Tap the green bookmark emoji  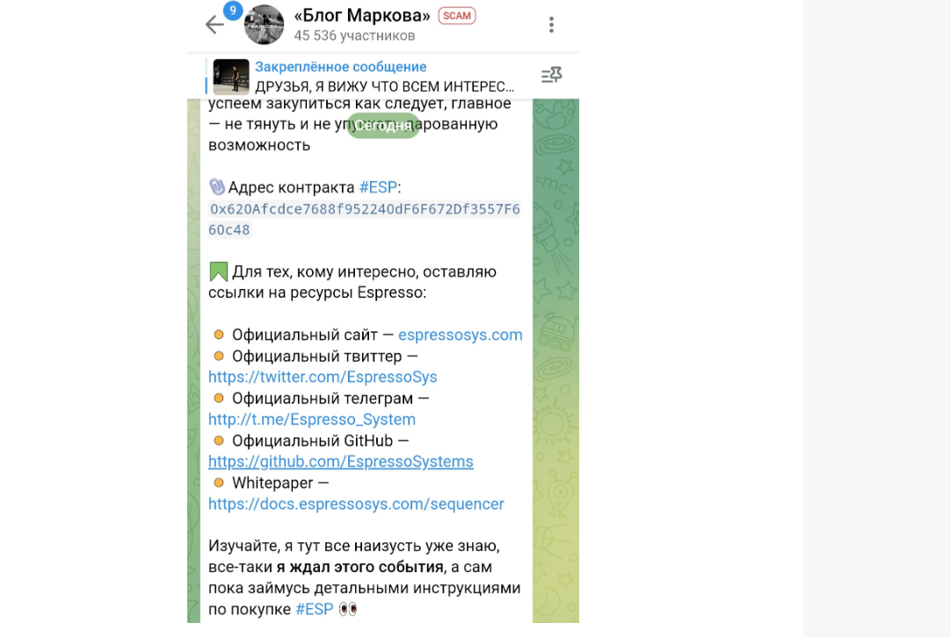[x=218, y=271]
